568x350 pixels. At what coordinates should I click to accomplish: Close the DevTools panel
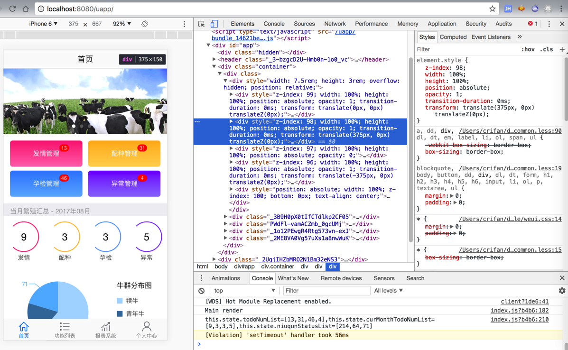coord(562,24)
